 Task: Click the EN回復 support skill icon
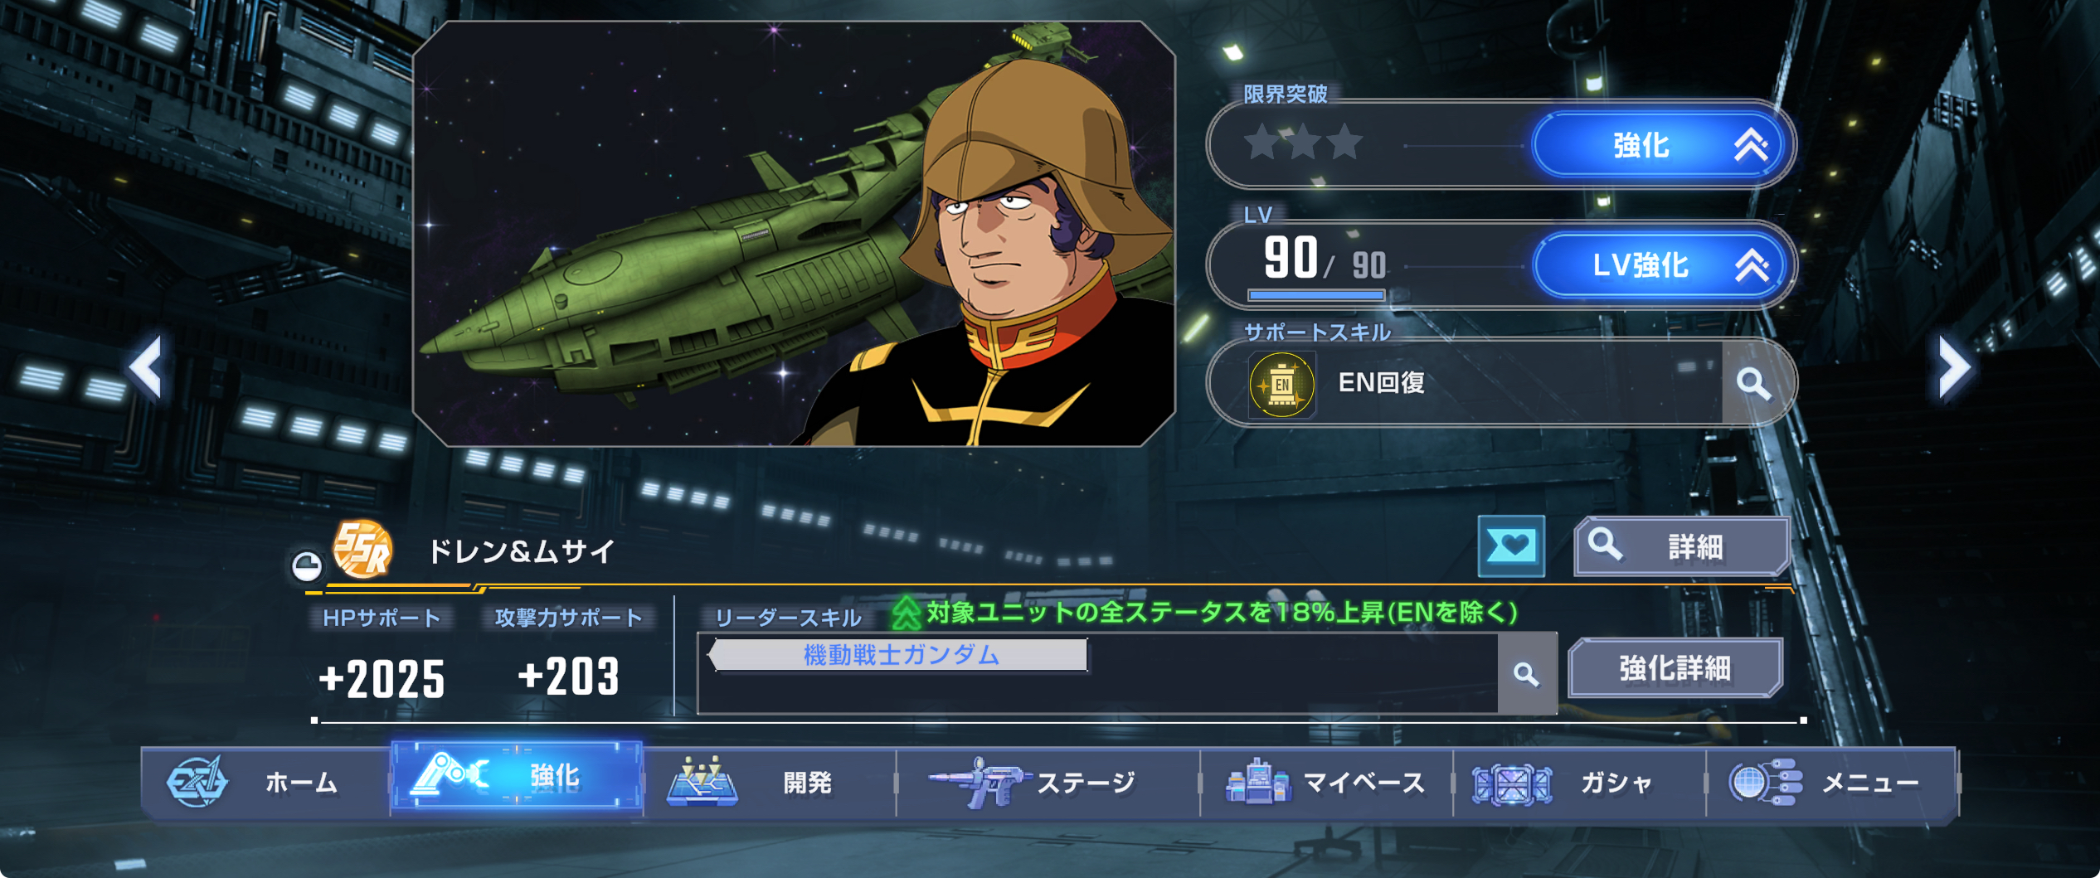click(x=1281, y=384)
